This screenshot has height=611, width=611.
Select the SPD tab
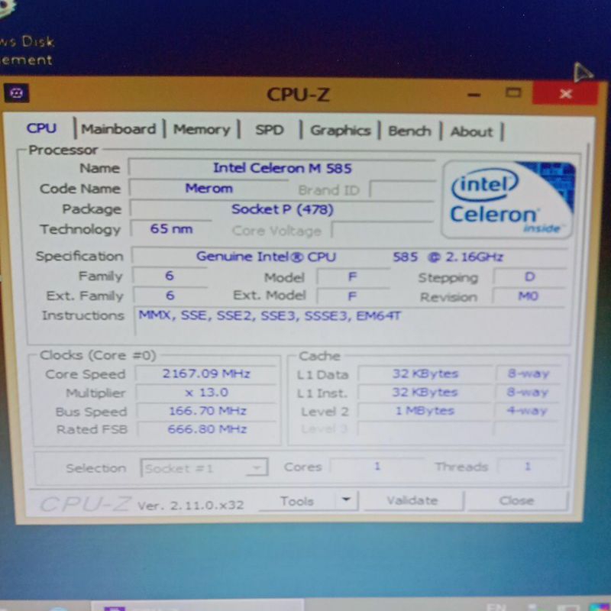click(269, 130)
